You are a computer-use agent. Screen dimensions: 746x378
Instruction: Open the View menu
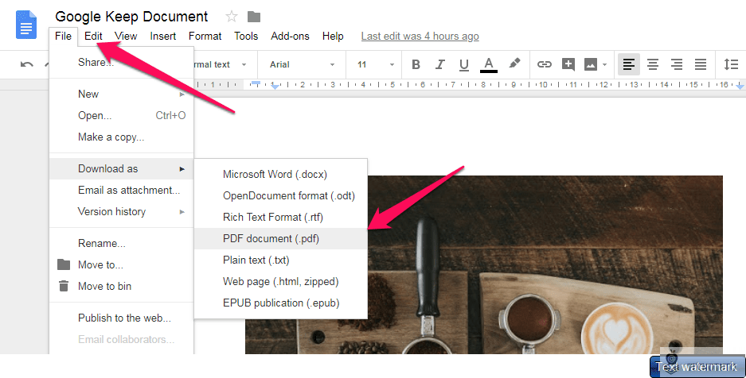pos(126,36)
